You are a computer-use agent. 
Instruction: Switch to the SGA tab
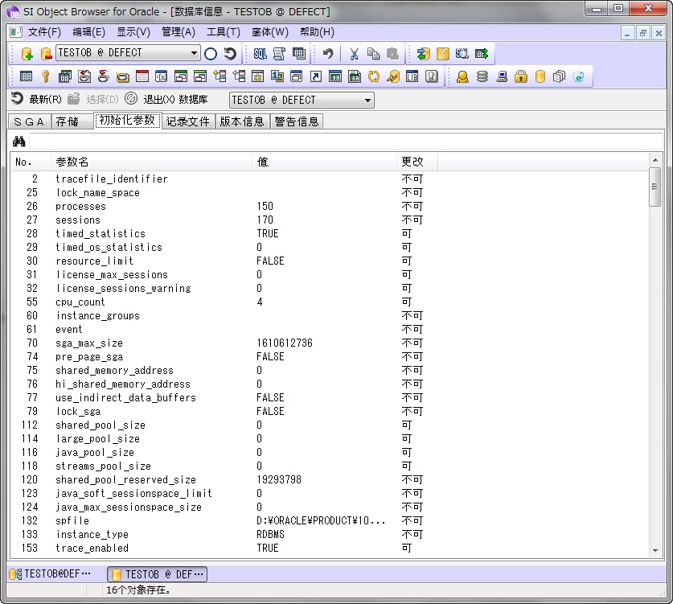click(x=29, y=121)
